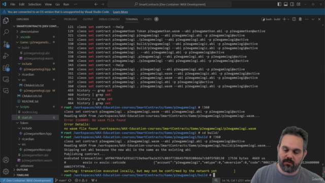The width and height of the screenshot is (325, 183).
Task: Expand the .devcontainer folder
Action: (x=36, y=32)
